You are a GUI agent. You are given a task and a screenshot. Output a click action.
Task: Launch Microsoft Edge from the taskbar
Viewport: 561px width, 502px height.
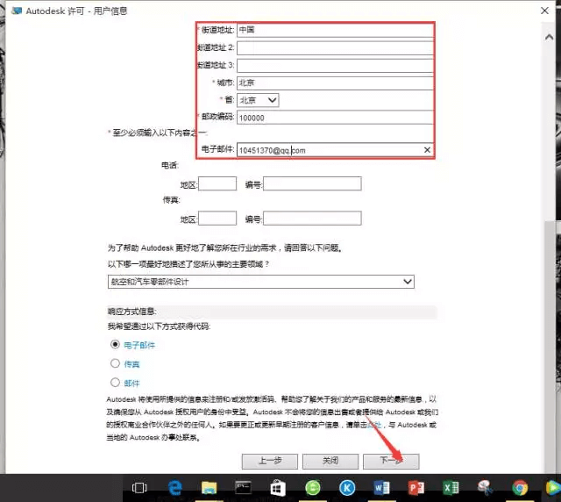click(x=175, y=488)
